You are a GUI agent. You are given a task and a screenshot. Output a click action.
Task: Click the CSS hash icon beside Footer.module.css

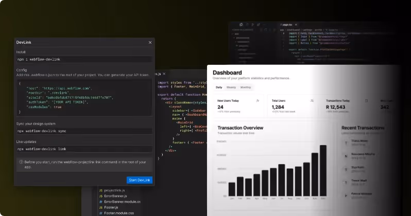pos(101,213)
